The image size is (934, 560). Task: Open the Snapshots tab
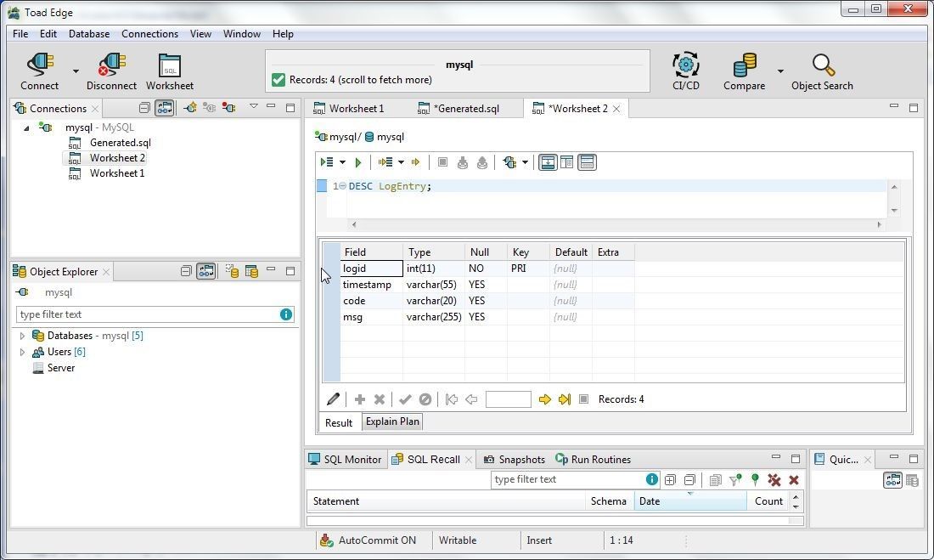click(515, 459)
